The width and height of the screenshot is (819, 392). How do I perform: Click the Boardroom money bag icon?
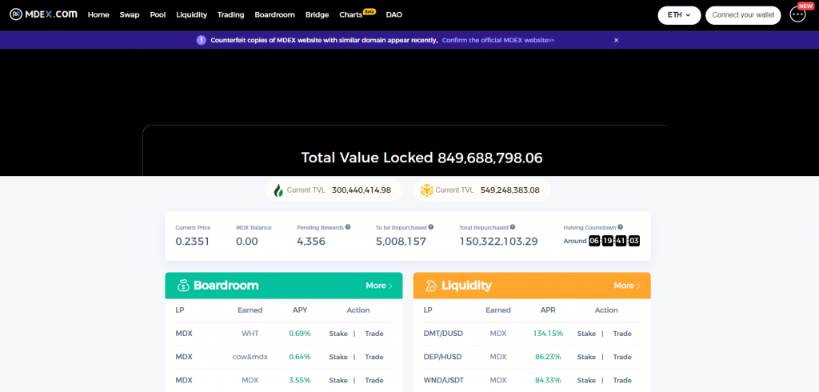[183, 286]
